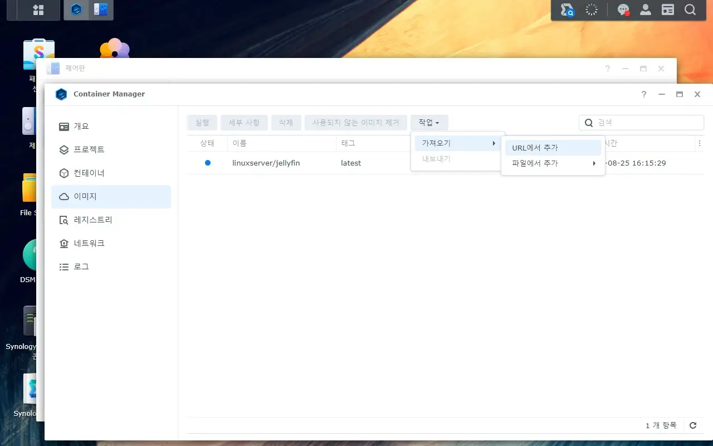The height and width of the screenshot is (446, 713).
Task: Click the loading spinner tray icon
Action: [x=592, y=9]
